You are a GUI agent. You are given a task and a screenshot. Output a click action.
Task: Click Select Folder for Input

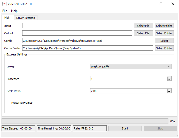point(164,26)
